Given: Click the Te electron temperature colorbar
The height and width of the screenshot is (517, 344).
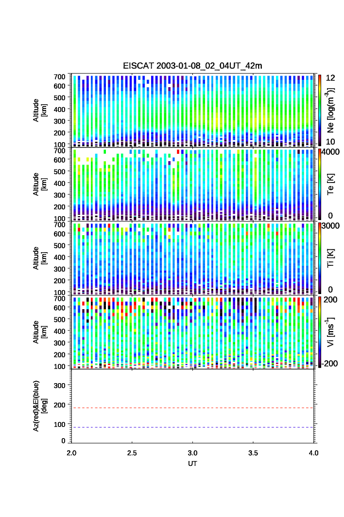Looking at the screenshot, I should click(x=319, y=184).
